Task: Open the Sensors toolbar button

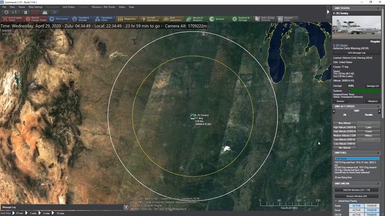Action: pyautogui.click(x=218, y=19)
